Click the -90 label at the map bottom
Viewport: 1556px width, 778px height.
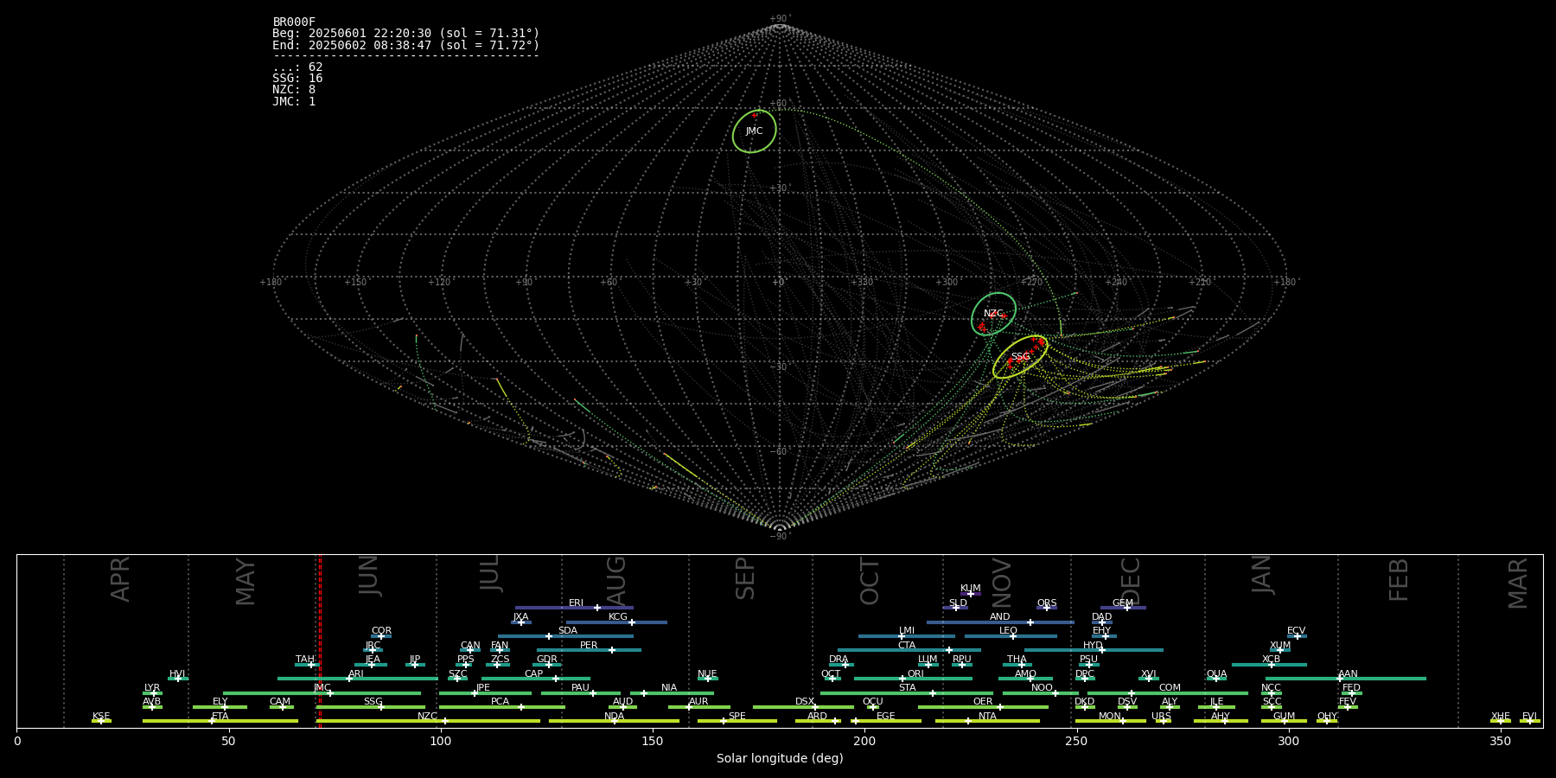779,536
